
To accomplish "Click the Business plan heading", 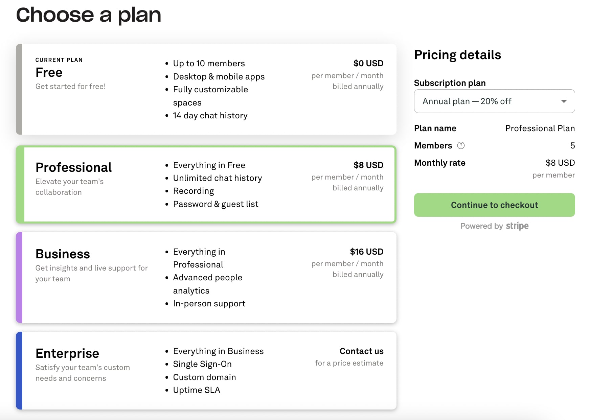I will (x=63, y=254).
